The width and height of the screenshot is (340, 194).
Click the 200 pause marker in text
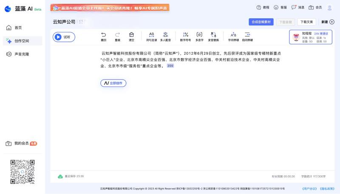coord(170,66)
